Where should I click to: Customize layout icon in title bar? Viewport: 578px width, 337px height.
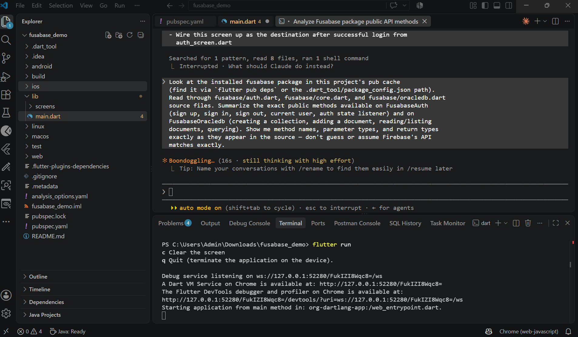pos(473,5)
